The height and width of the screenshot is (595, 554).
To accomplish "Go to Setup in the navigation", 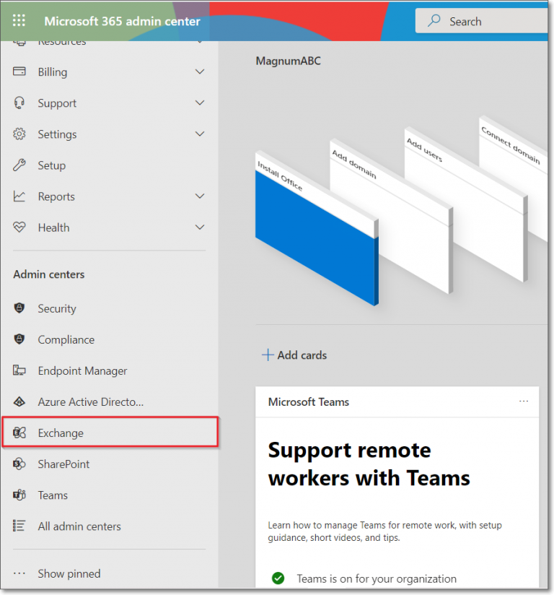I will coord(51,165).
